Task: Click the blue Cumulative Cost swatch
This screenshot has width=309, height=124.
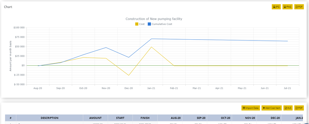Action: click(x=149, y=24)
